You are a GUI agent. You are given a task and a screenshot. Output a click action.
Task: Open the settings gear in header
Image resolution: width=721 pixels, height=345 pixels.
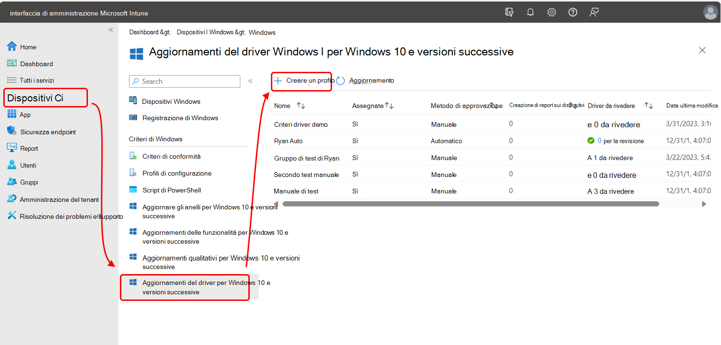pyautogui.click(x=552, y=13)
